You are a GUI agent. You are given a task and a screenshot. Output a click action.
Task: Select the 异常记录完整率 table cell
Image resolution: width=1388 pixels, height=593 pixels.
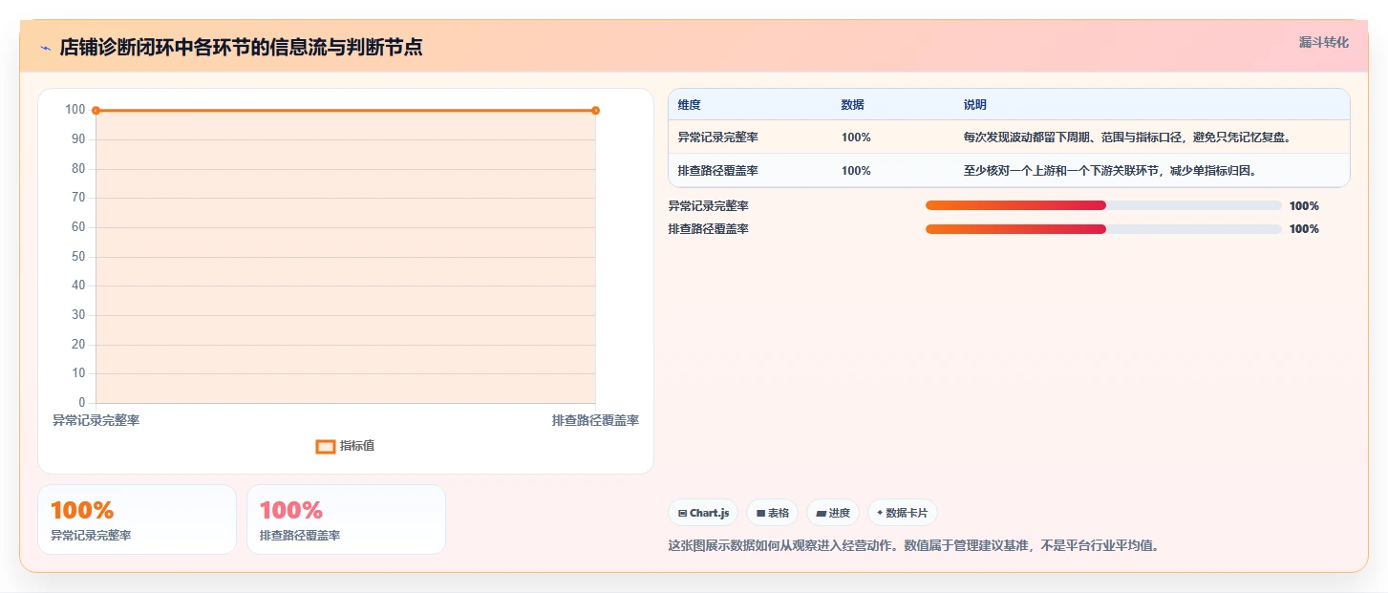pyautogui.click(x=718, y=138)
